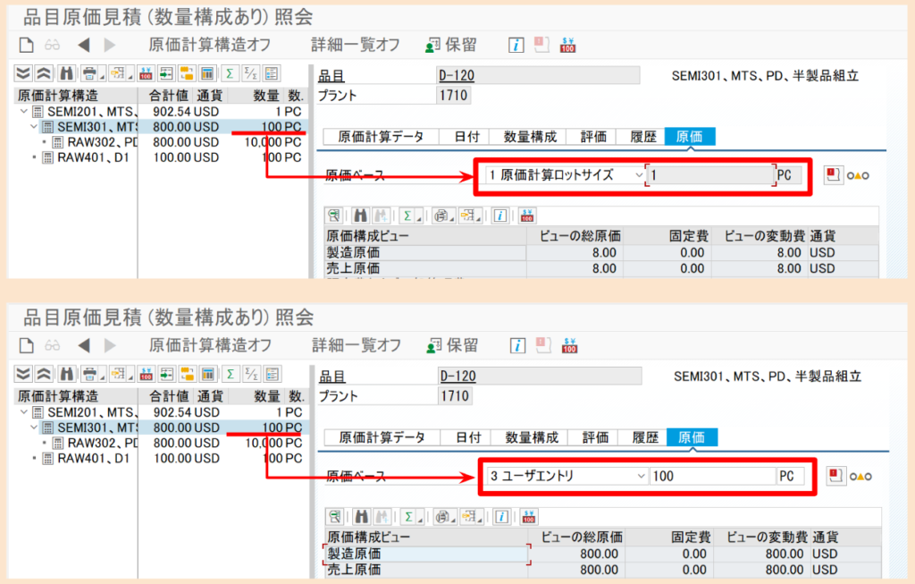Viewport: 915px width, 584px height.
Task: Expand all nodes icon in upper tree toolbar
Action: 22,73
